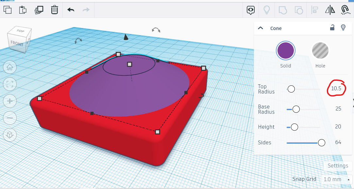
Task: Mirror the selected shape
Action: [x=330, y=10]
